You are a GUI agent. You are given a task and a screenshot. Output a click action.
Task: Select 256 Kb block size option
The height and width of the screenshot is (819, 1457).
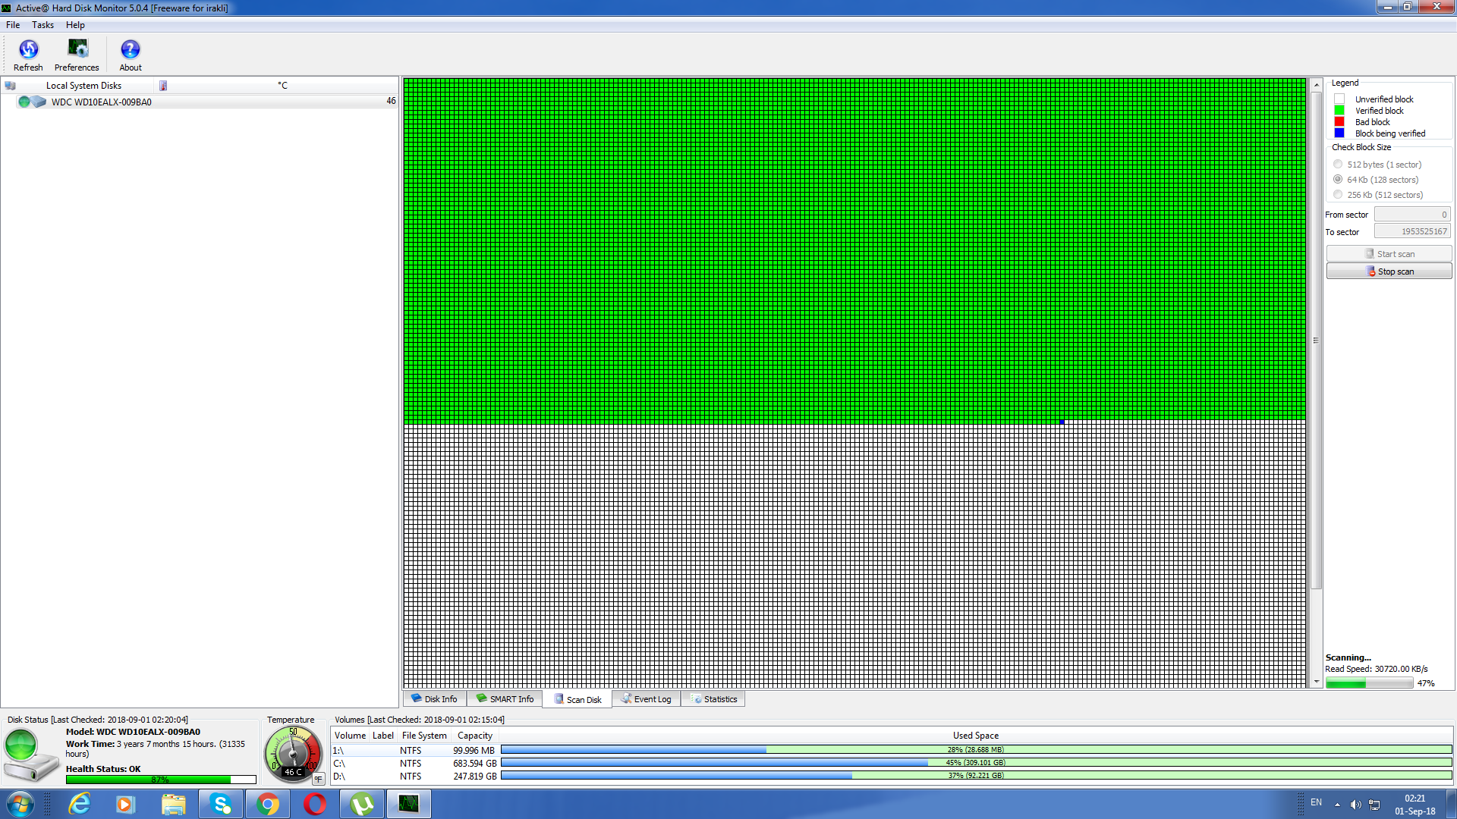tap(1338, 195)
